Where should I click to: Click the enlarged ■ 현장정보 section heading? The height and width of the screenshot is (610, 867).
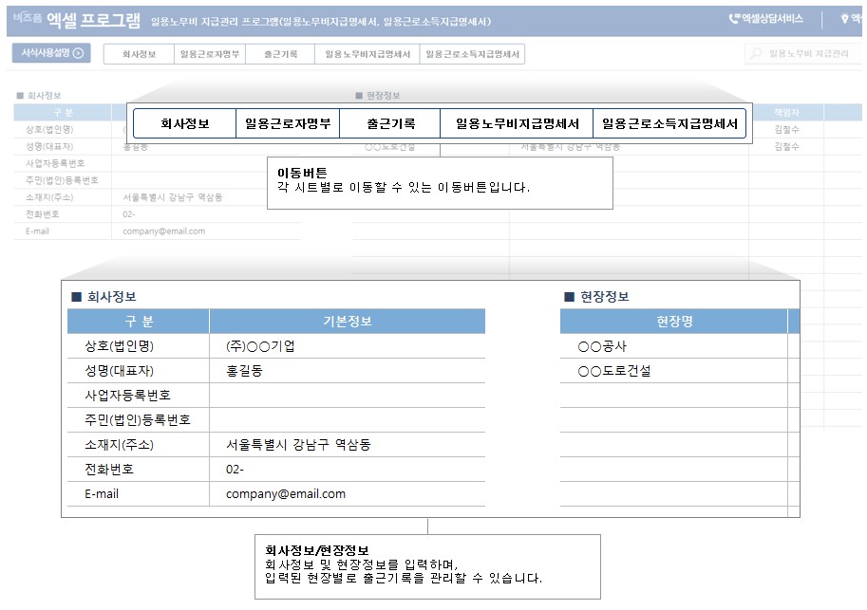pos(596,297)
